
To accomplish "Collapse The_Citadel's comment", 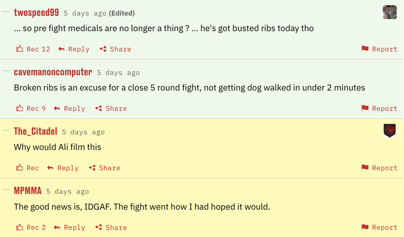I will pyautogui.click(x=6, y=130).
